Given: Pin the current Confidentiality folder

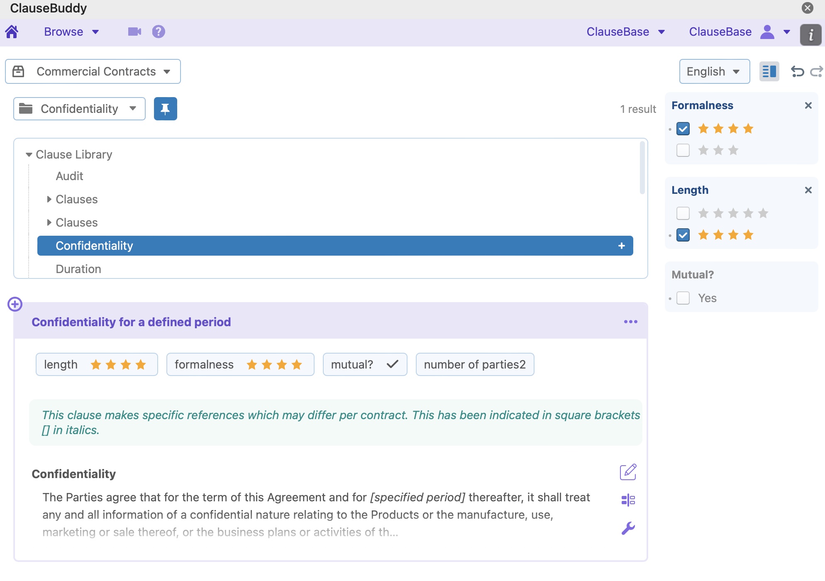Looking at the screenshot, I should click(165, 109).
